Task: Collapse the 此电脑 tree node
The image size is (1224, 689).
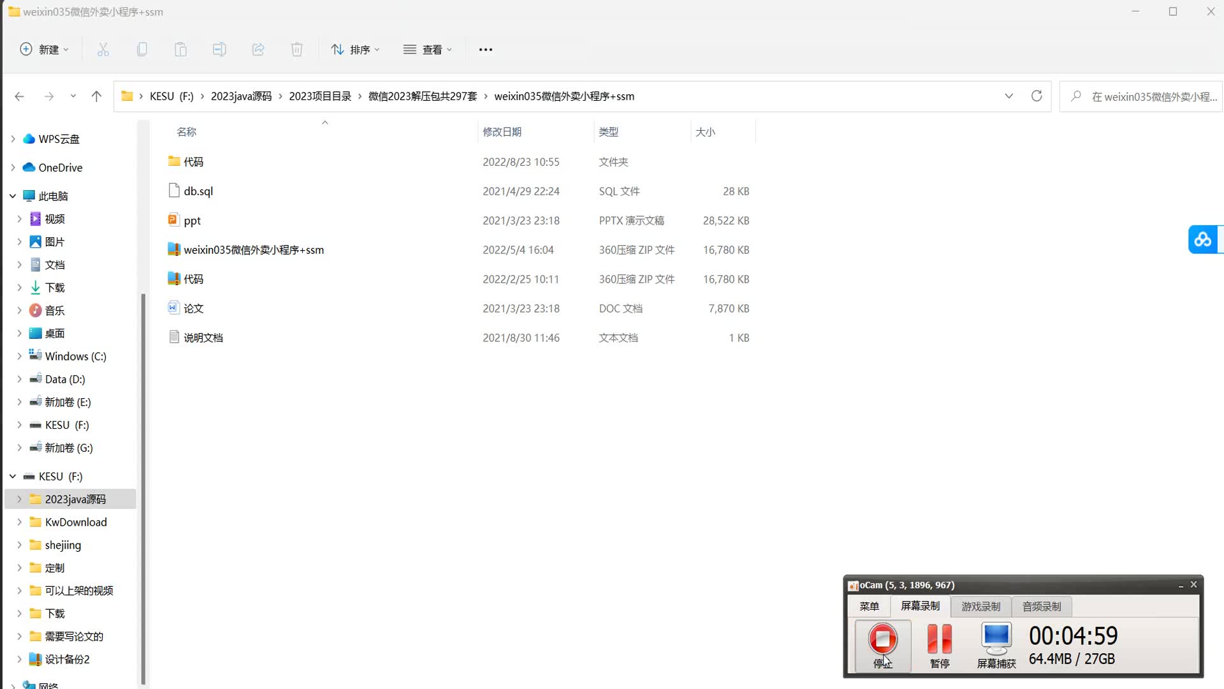Action: [13, 196]
